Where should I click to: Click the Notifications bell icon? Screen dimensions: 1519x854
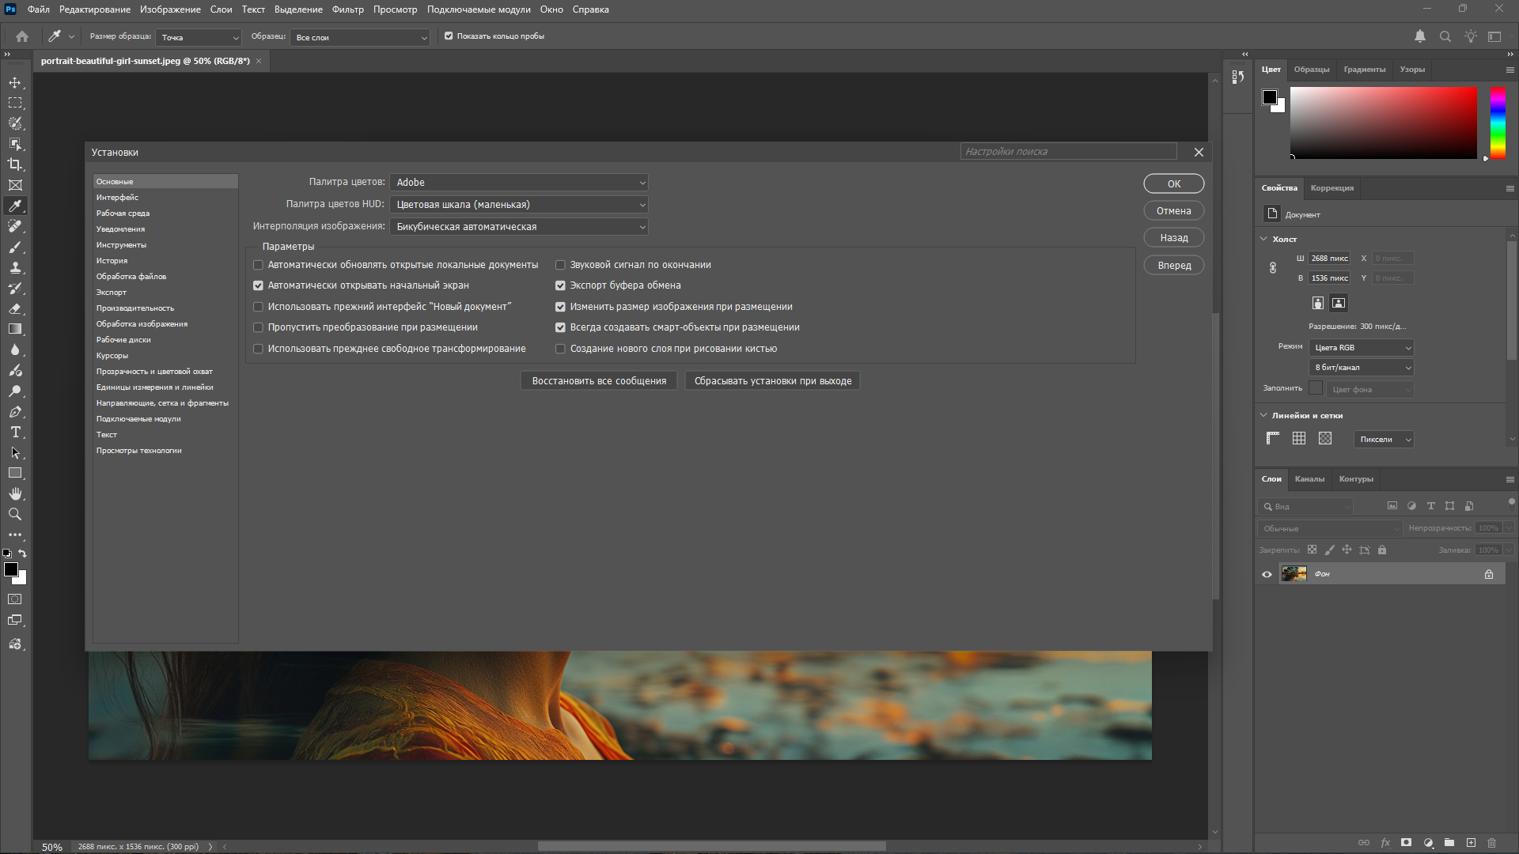(1420, 36)
